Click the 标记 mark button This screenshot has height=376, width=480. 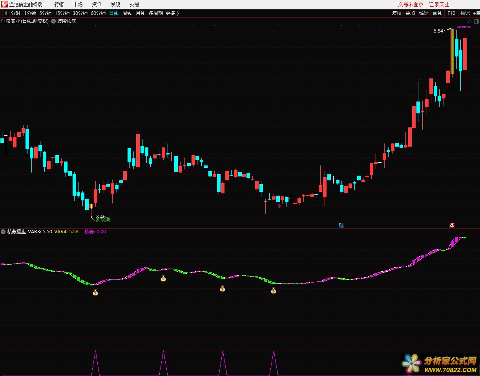465,13
